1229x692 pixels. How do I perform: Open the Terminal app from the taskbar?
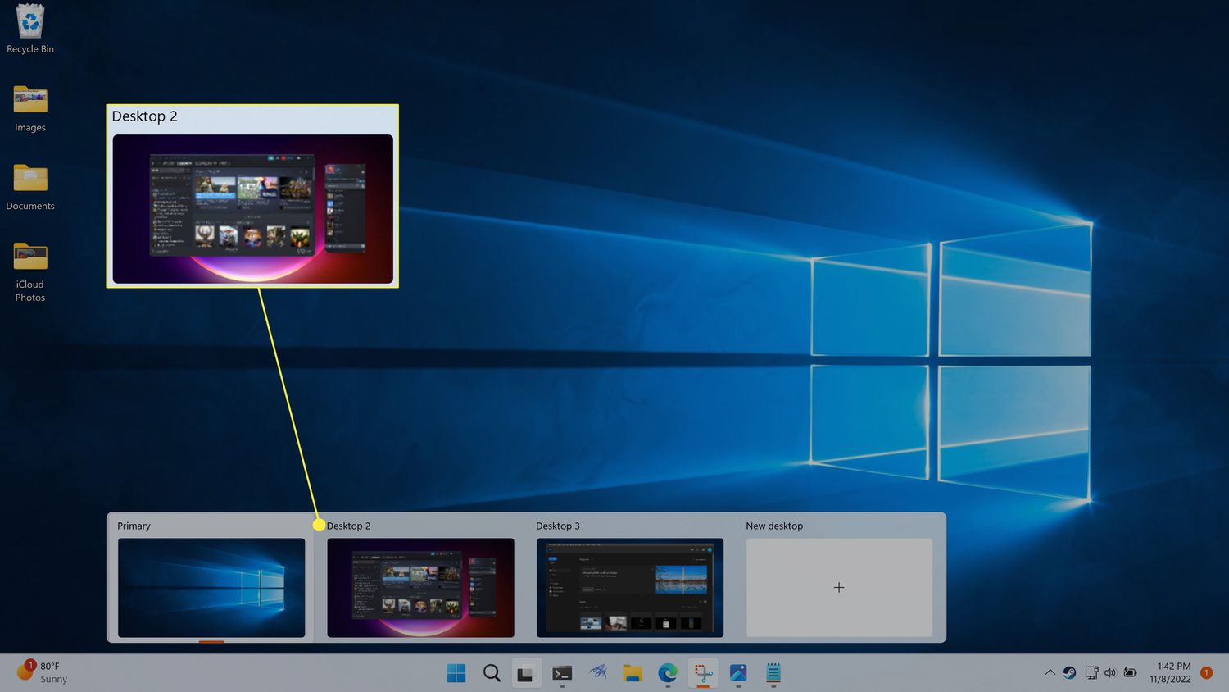coord(562,673)
